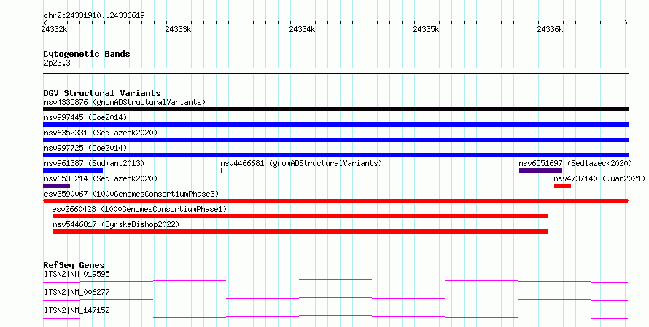Click the 24335k ruler tick label
Image resolution: width=649 pixels, height=327 pixels.
pyautogui.click(x=427, y=29)
